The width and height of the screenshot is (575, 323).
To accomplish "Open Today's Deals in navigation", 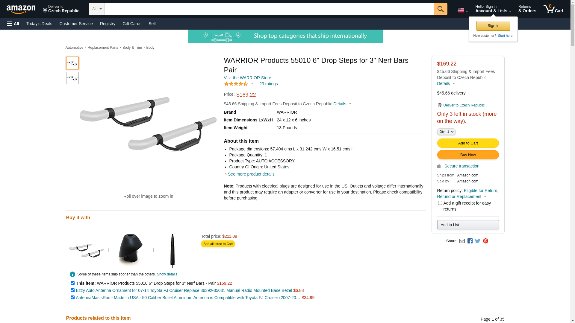I will pyautogui.click(x=39, y=24).
